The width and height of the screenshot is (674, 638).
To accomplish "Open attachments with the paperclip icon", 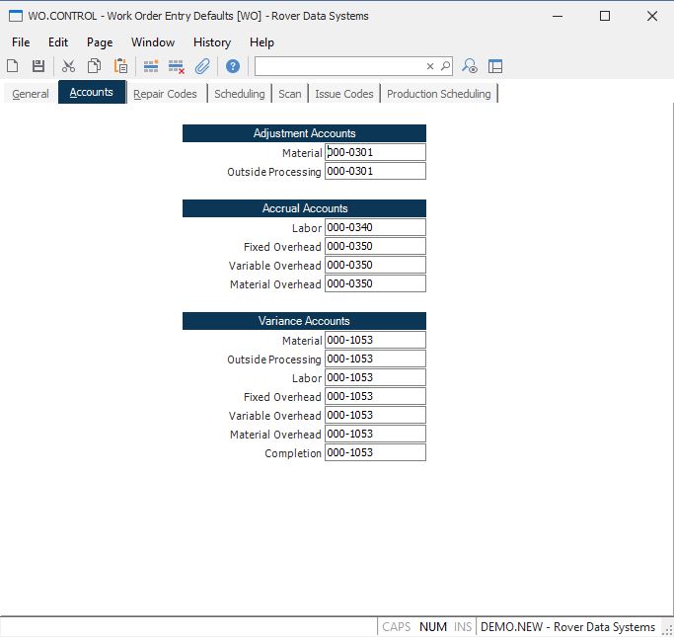I will [x=202, y=66].
